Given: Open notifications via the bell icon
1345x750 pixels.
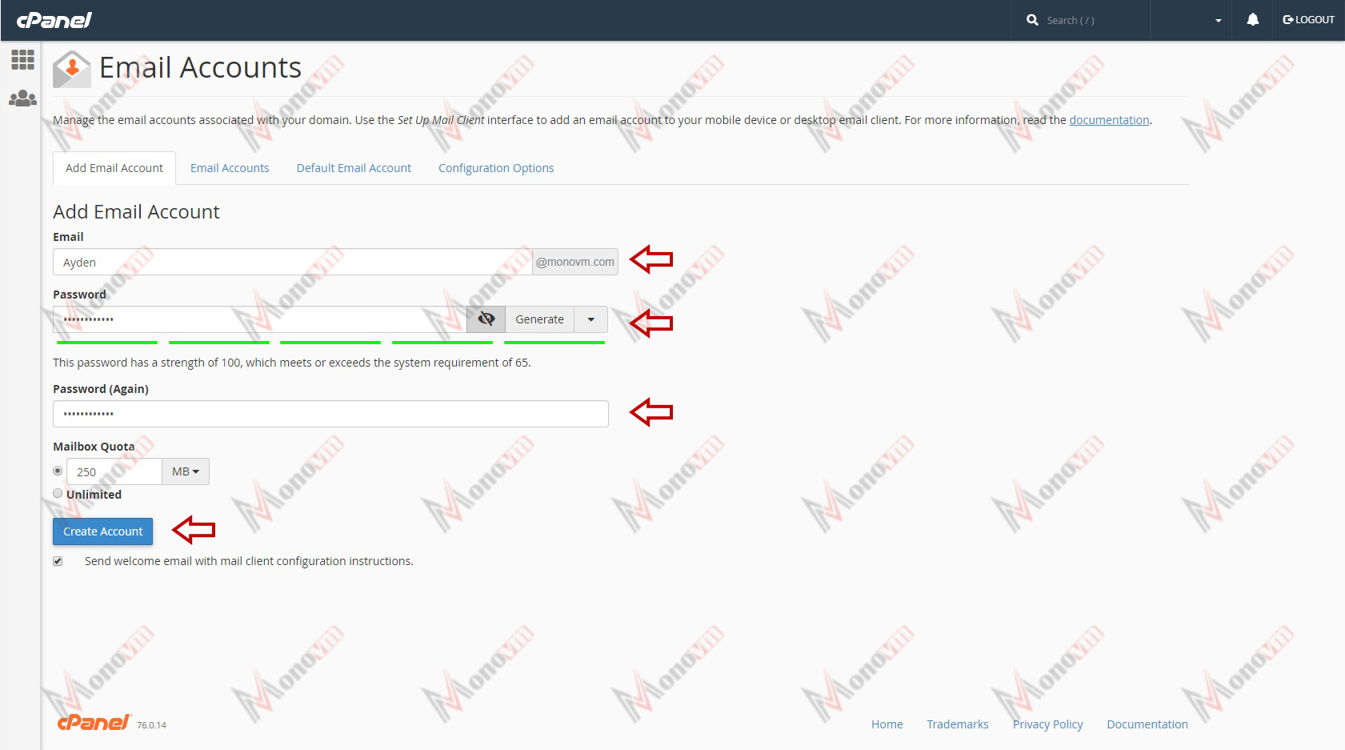Looking at the screenshot, I should tap(1252, 19).
